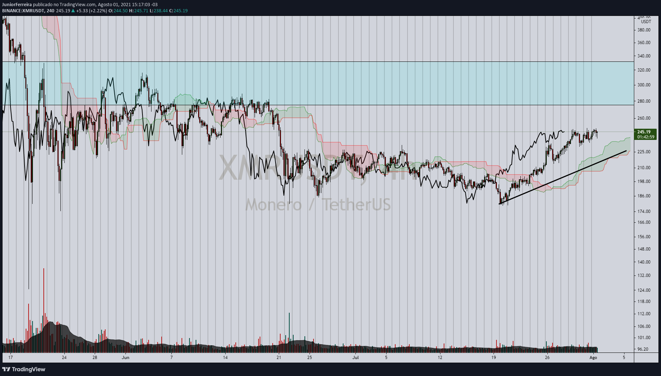Click the 198.00 price axis label
Viewport: 661px width, 376px height.
[644, 181]
